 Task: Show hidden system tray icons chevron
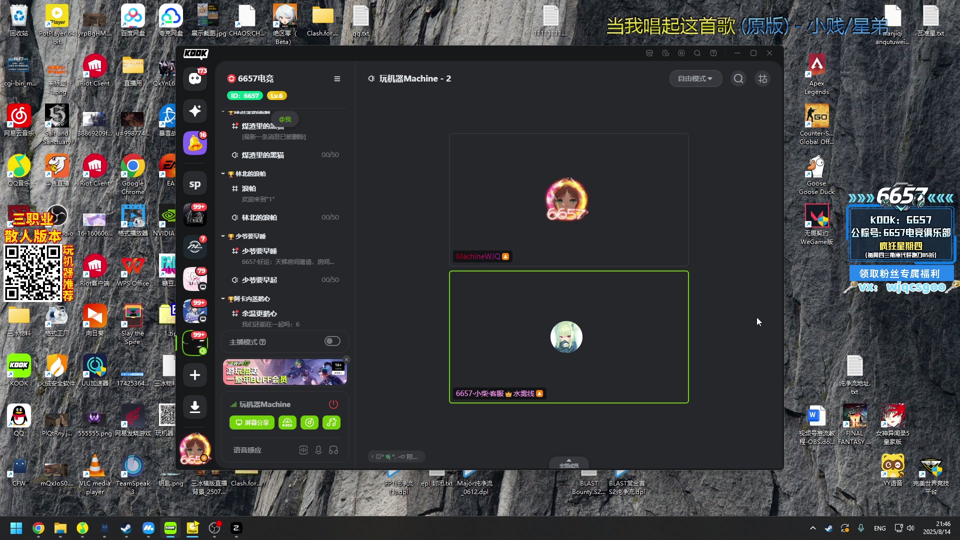(812, 528)
